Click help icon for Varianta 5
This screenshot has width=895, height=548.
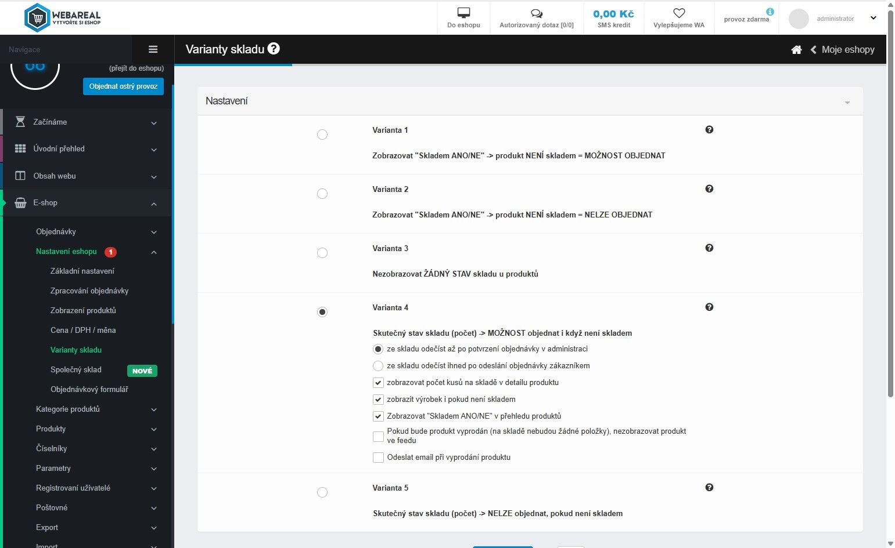(709, 488)
